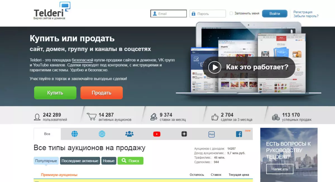Open the App category tab

click(212, 134)
